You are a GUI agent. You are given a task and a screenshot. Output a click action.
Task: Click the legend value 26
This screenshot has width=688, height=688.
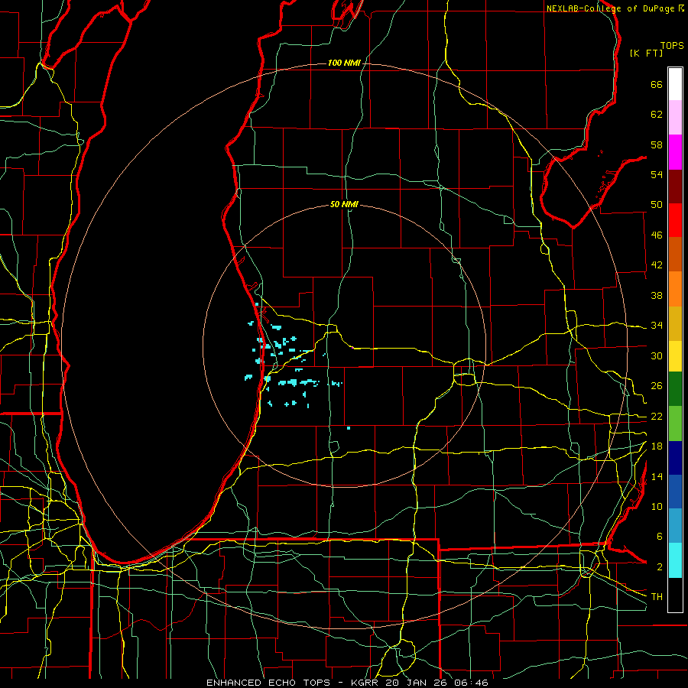pyautogui.click(x=657, y=386)
